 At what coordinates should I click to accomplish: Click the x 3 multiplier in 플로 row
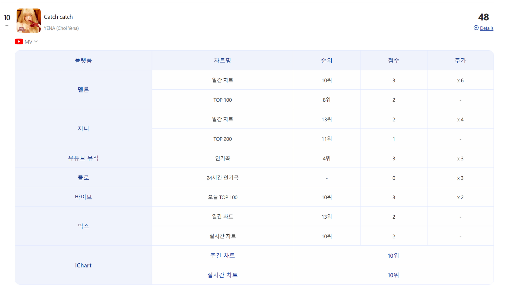point(460,178)
